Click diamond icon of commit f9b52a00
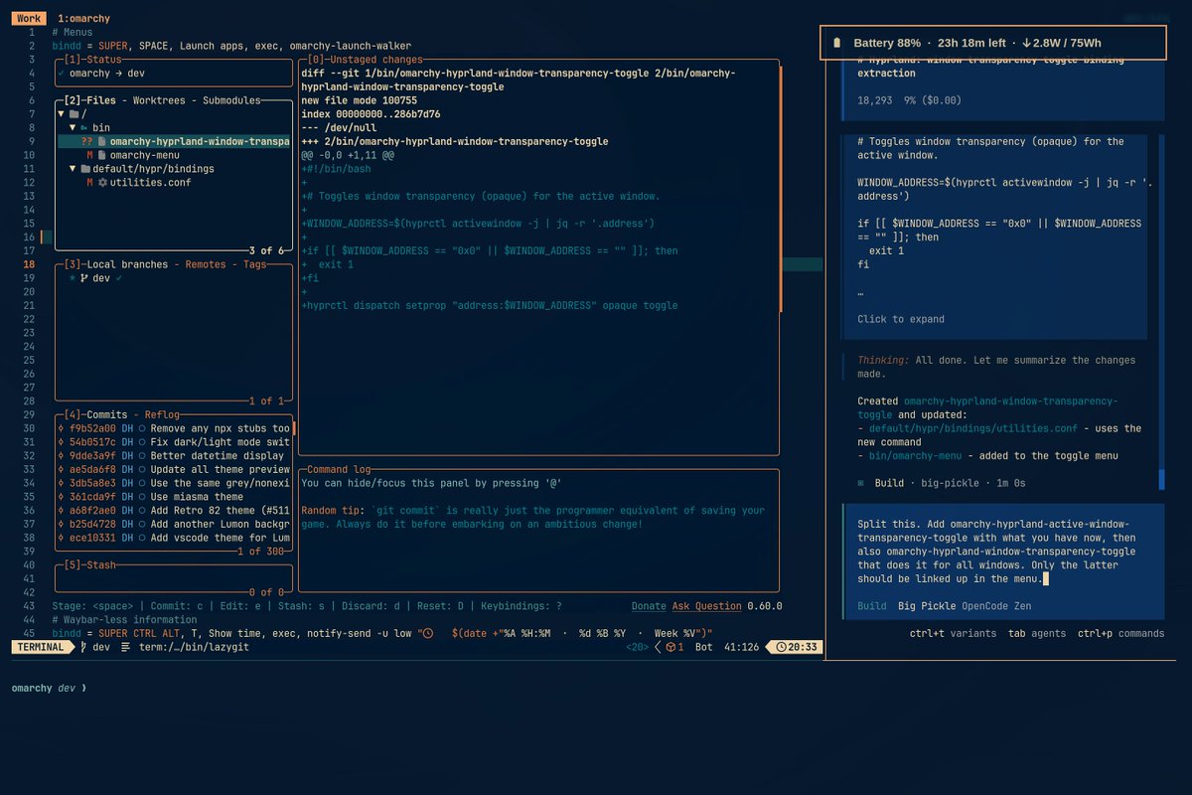The width and height of the screenshot is (1192, 795). [x=62, y=428]
